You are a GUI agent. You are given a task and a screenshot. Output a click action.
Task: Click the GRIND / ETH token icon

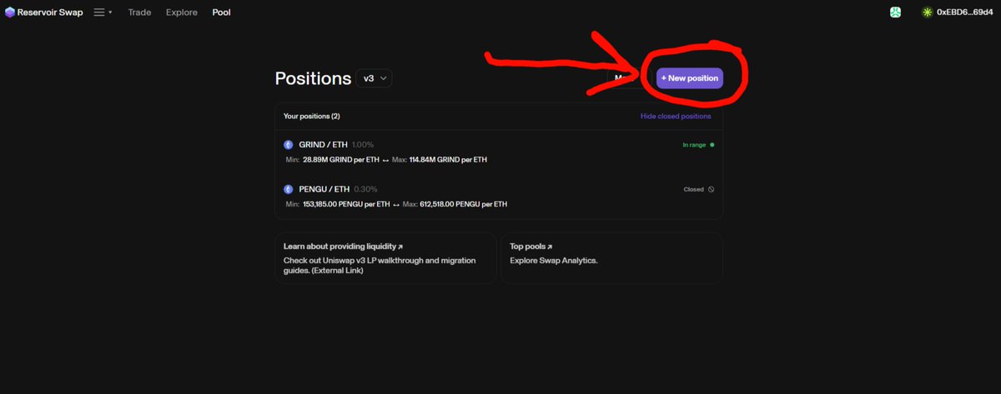[x=289, y=145]
